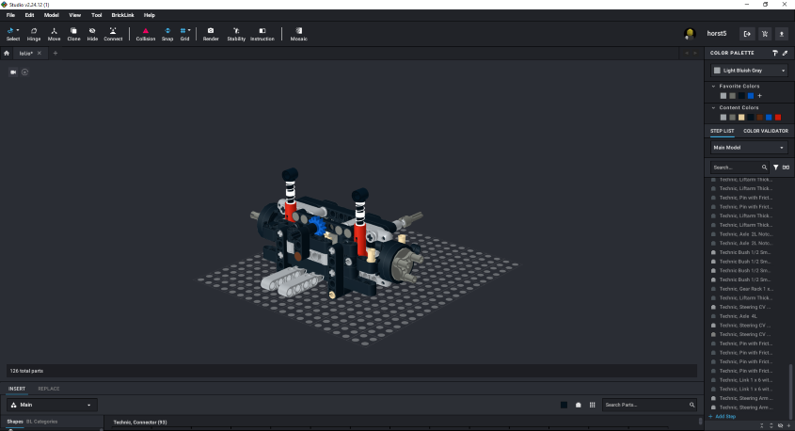Toggle Collision detection
Screen dimensions: 795x431
tap(146, 34)
